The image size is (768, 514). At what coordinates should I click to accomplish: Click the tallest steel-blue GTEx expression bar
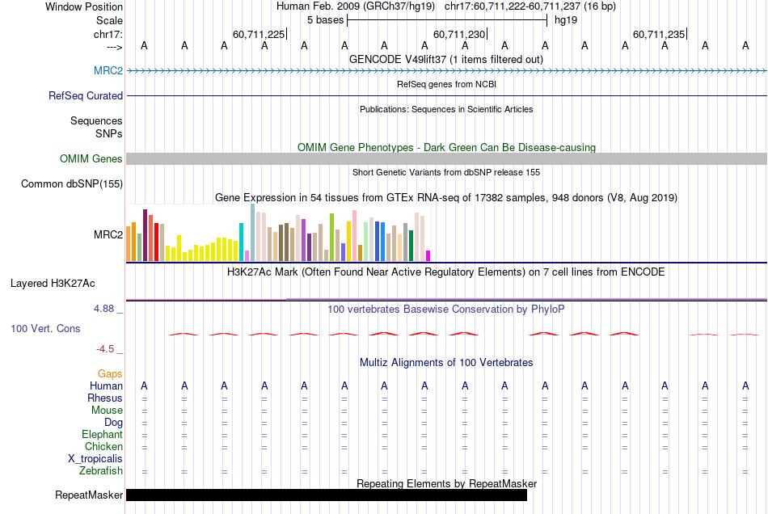(253, 233)
